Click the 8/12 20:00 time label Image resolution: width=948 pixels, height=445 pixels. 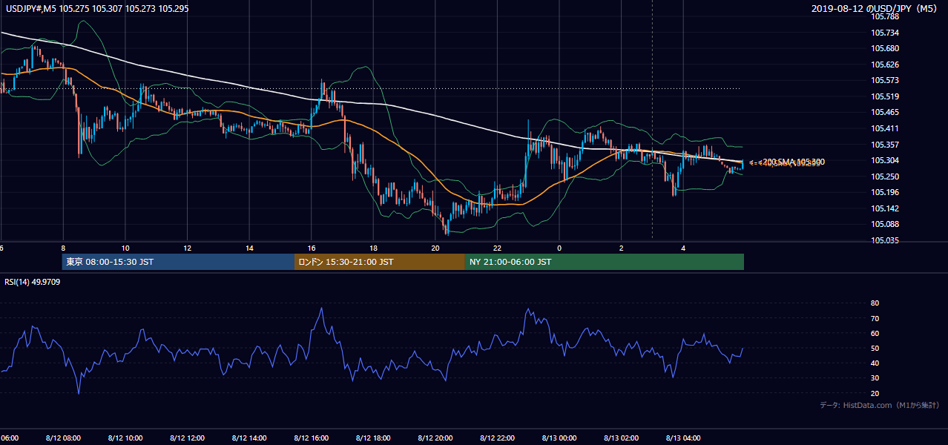pos(435,438)
